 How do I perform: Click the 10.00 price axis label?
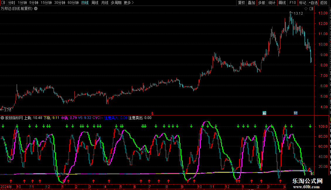(x=323, y=44)
